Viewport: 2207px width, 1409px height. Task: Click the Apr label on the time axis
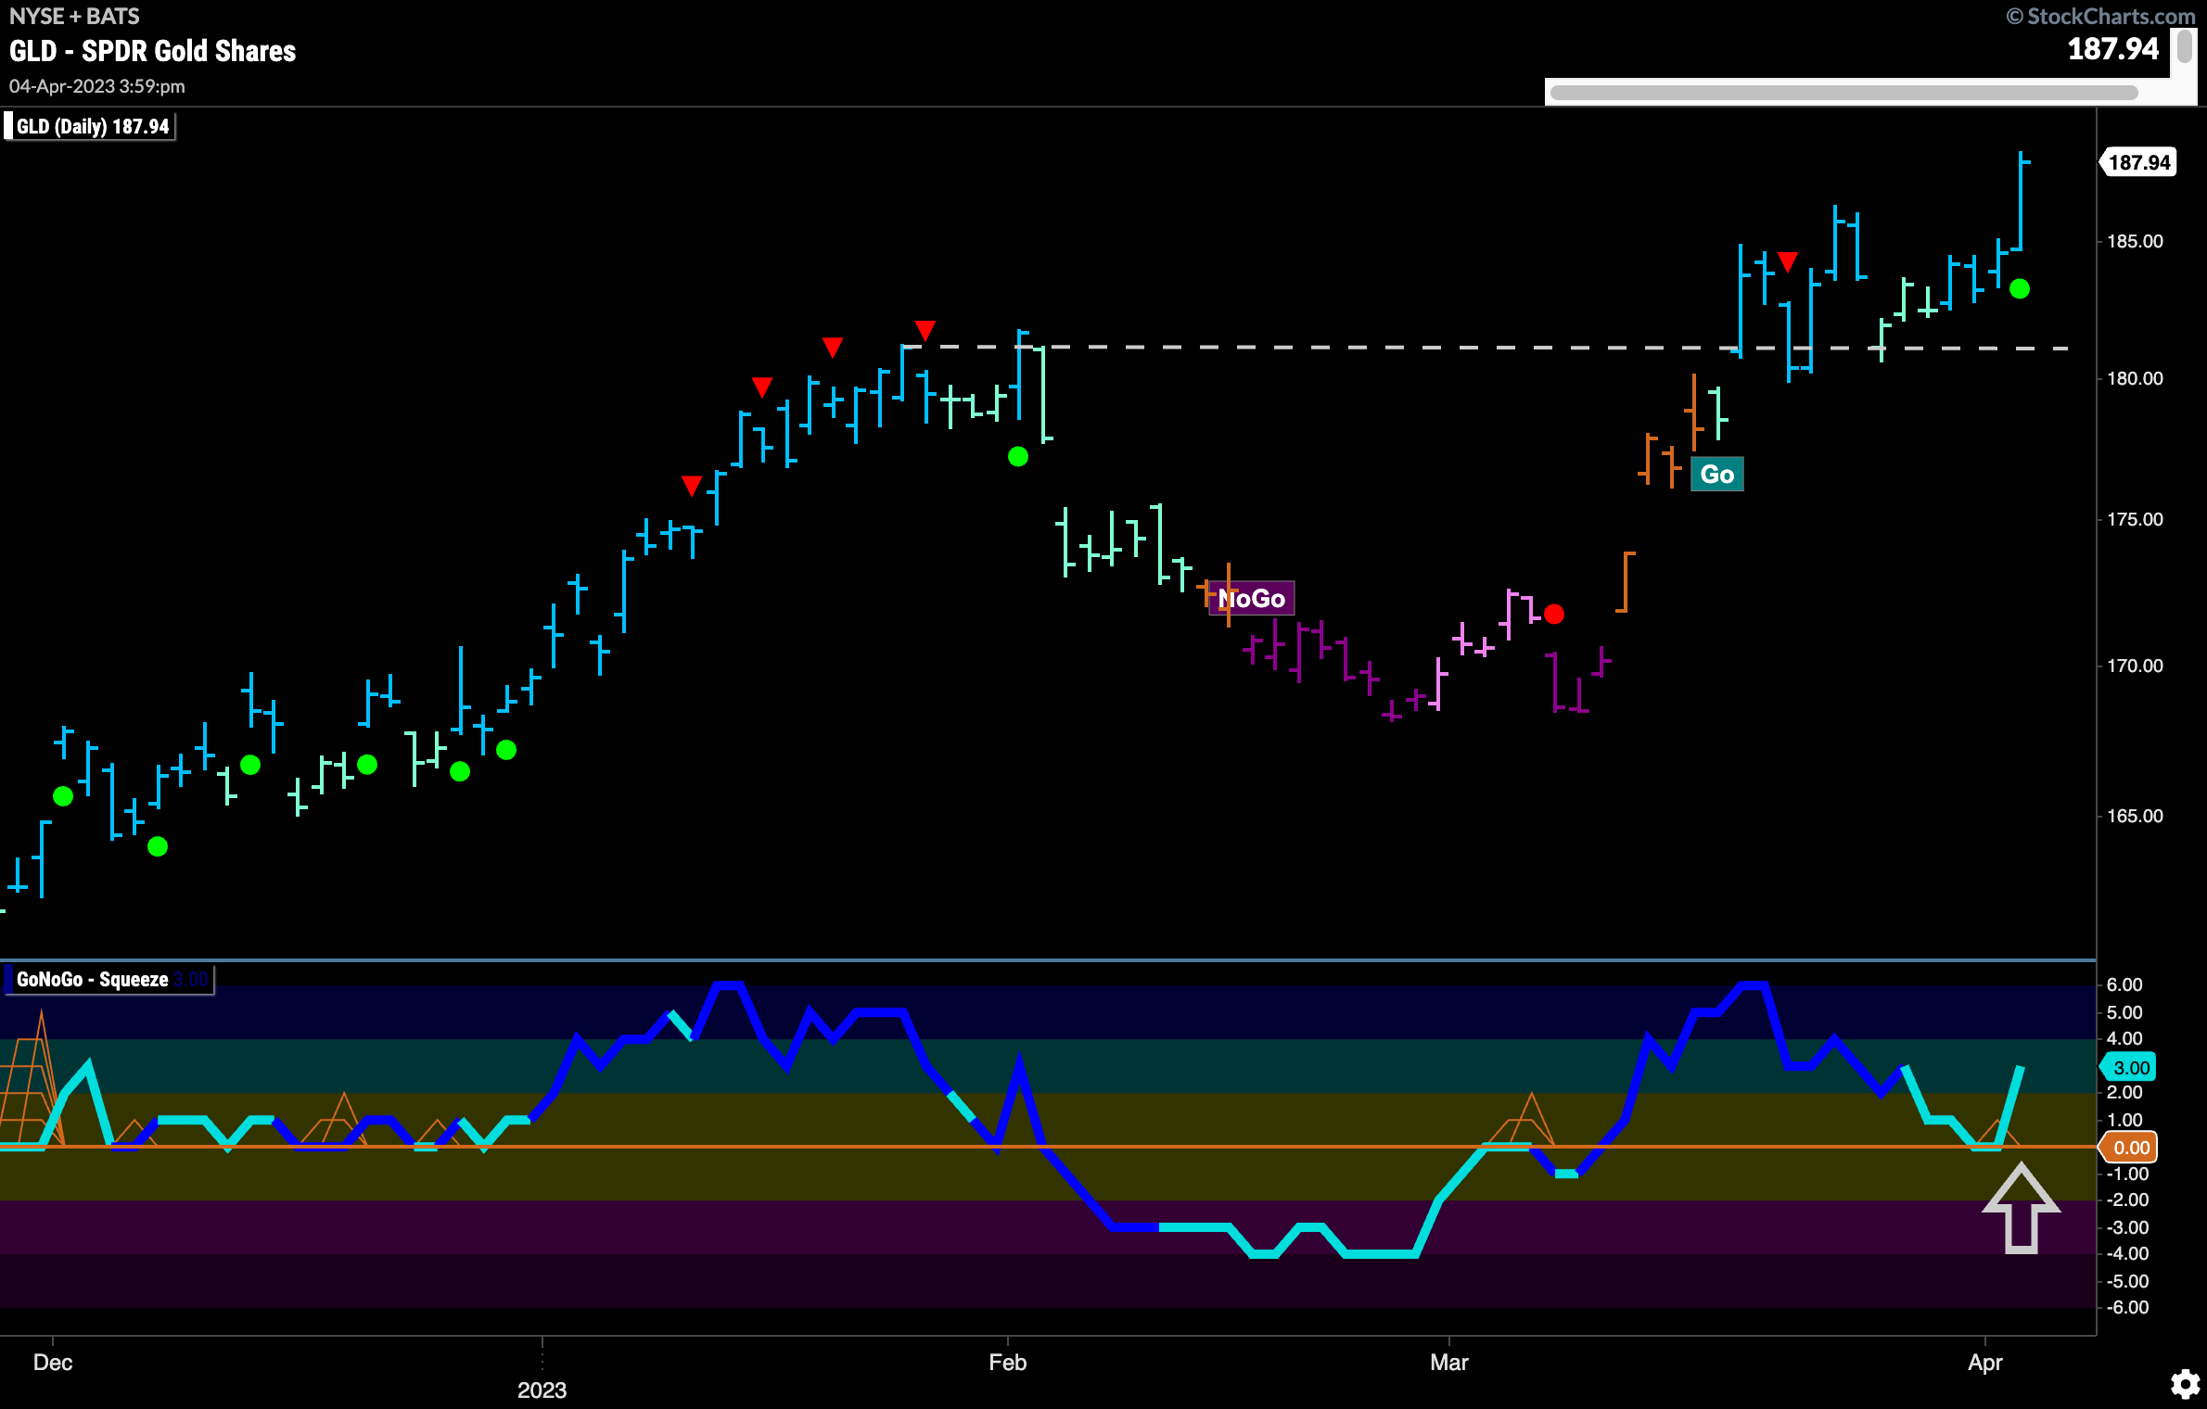(x=1984, y=1362)
